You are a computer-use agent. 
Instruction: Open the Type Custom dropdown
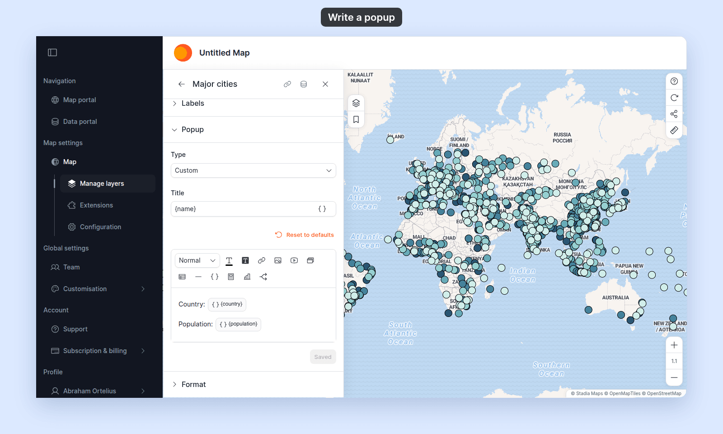(254, 170)
